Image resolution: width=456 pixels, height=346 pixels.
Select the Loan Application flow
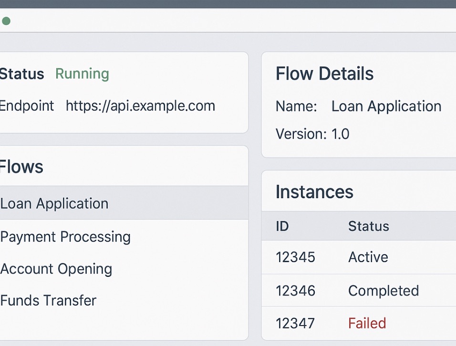pos(124,203)
